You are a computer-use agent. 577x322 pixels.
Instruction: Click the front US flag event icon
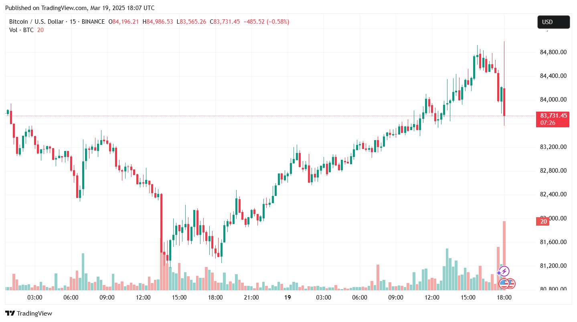pos(504,284)
